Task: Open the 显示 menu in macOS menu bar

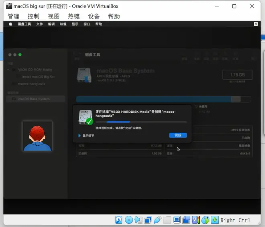Action: [x=75, y=24]
